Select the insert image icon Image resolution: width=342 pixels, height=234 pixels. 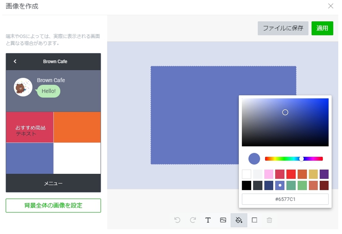point(223,220)
